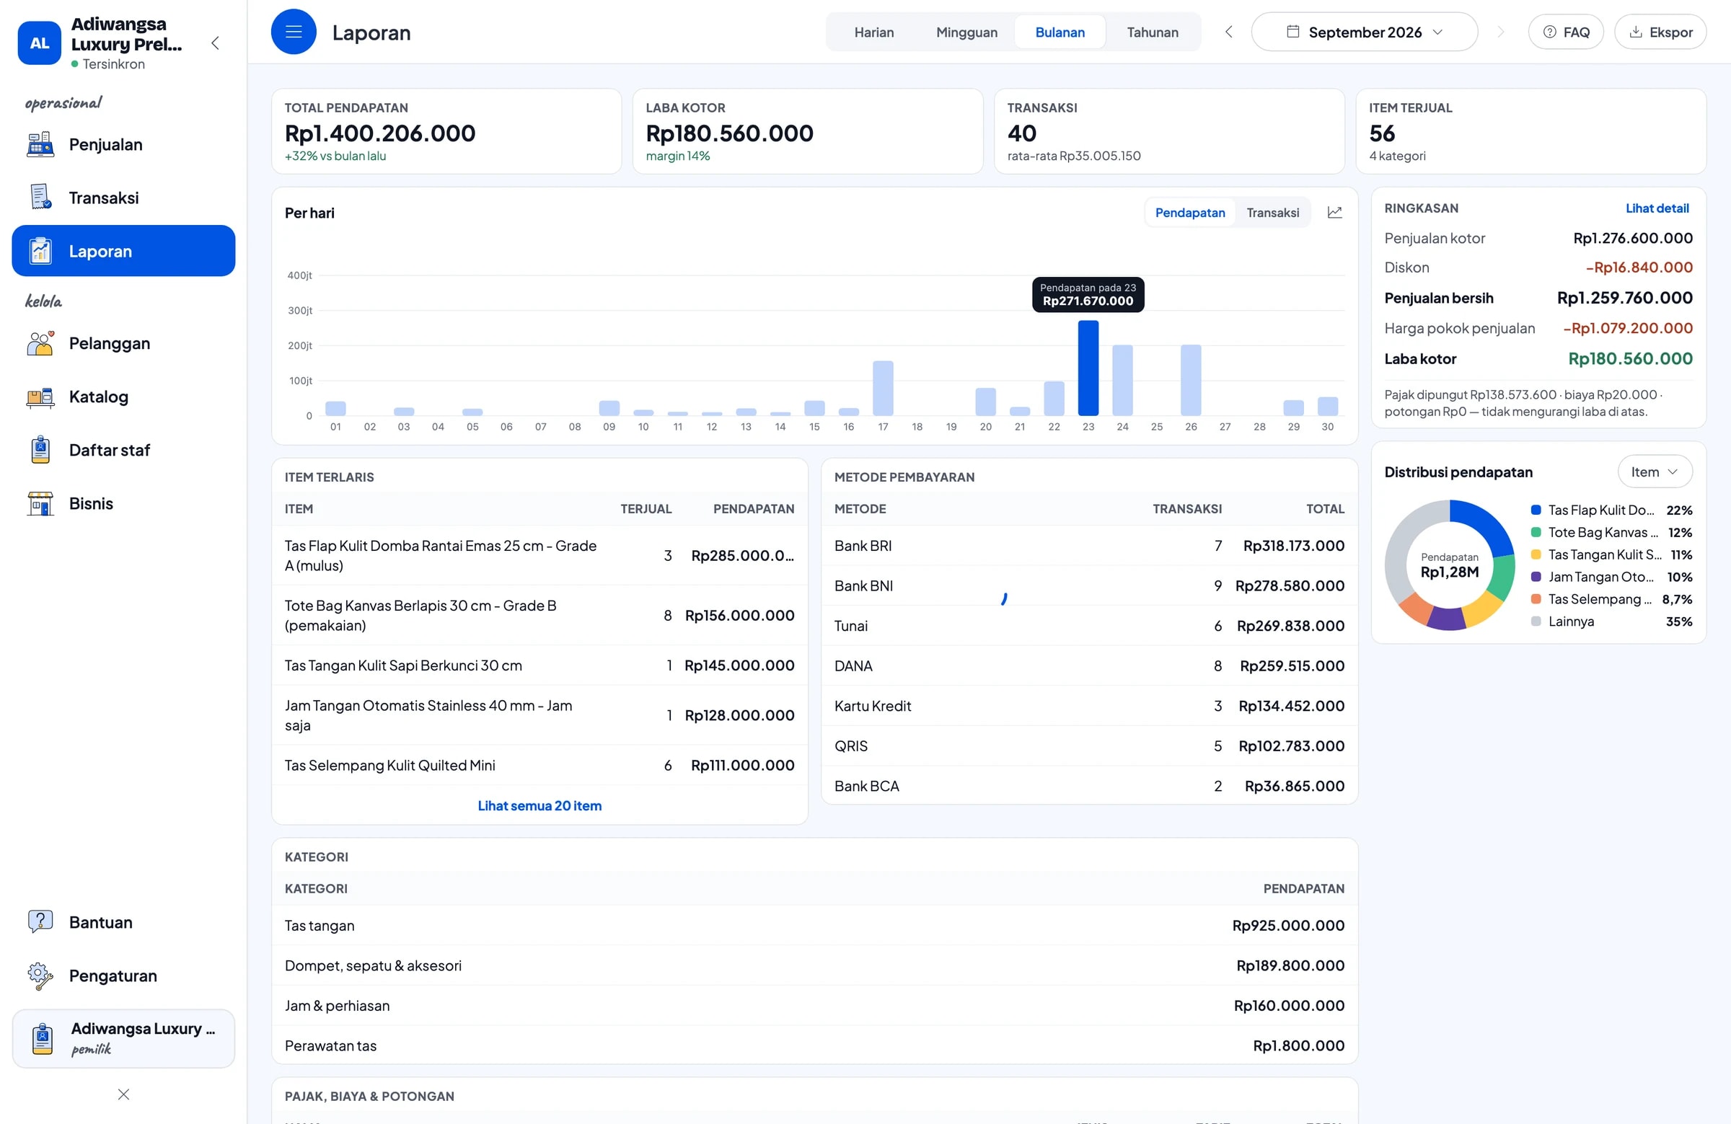Open the Pelanggan customers icon
This screenshot has width=1731, height=1124.
click(x=40, y=343)
